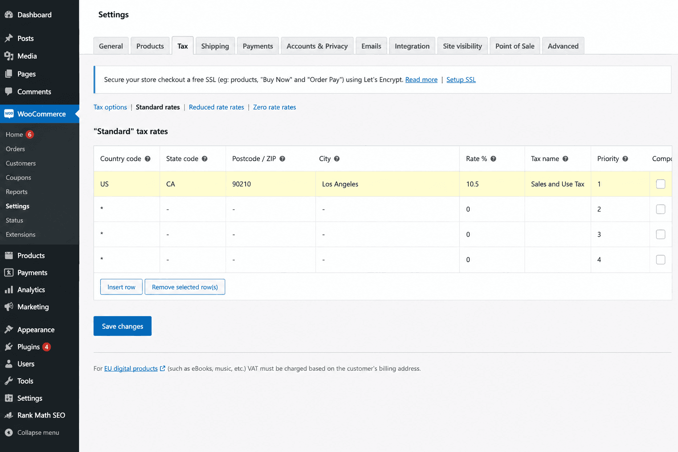This screenshot has height=452, width=678.
Task: Click the Setup SSL link
Action: pos(461,79)
